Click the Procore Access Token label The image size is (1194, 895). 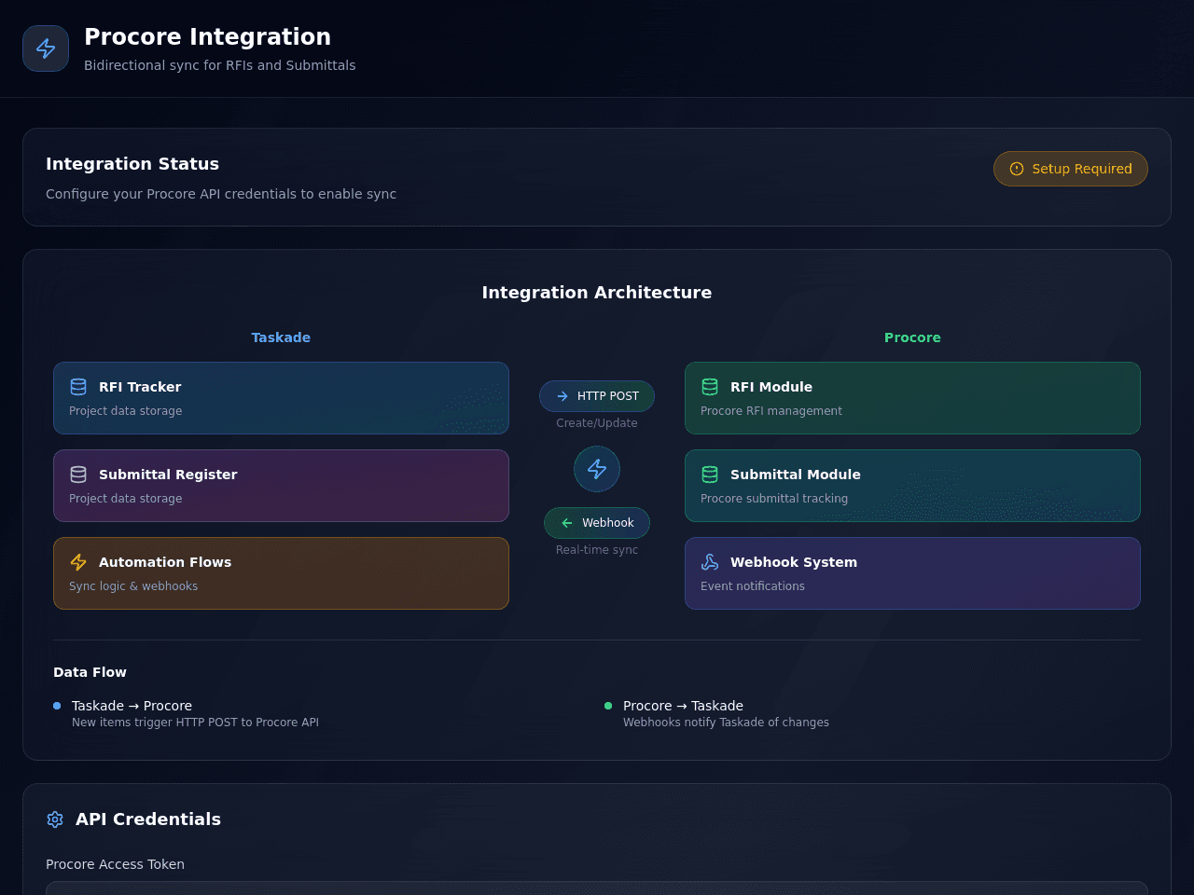pos(115,864)
